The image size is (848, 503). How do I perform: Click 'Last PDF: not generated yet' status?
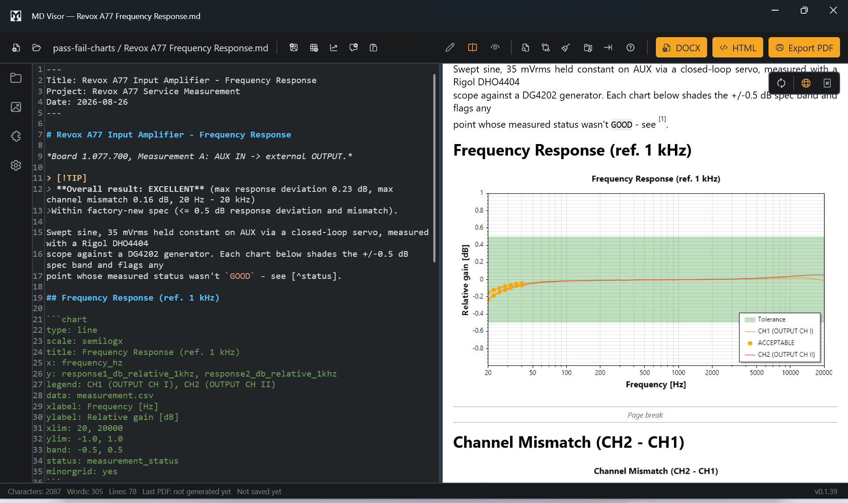tap(186, 492)
